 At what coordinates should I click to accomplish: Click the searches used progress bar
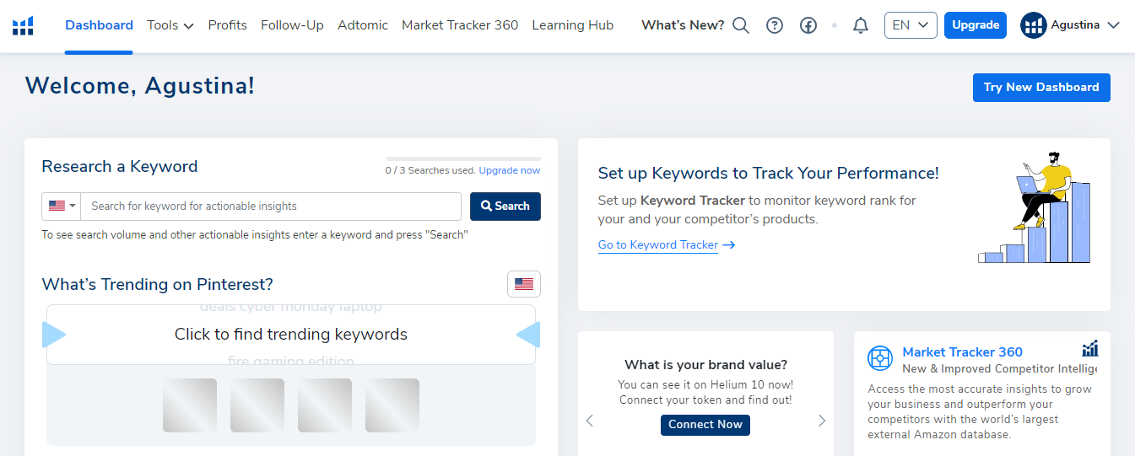463,158
